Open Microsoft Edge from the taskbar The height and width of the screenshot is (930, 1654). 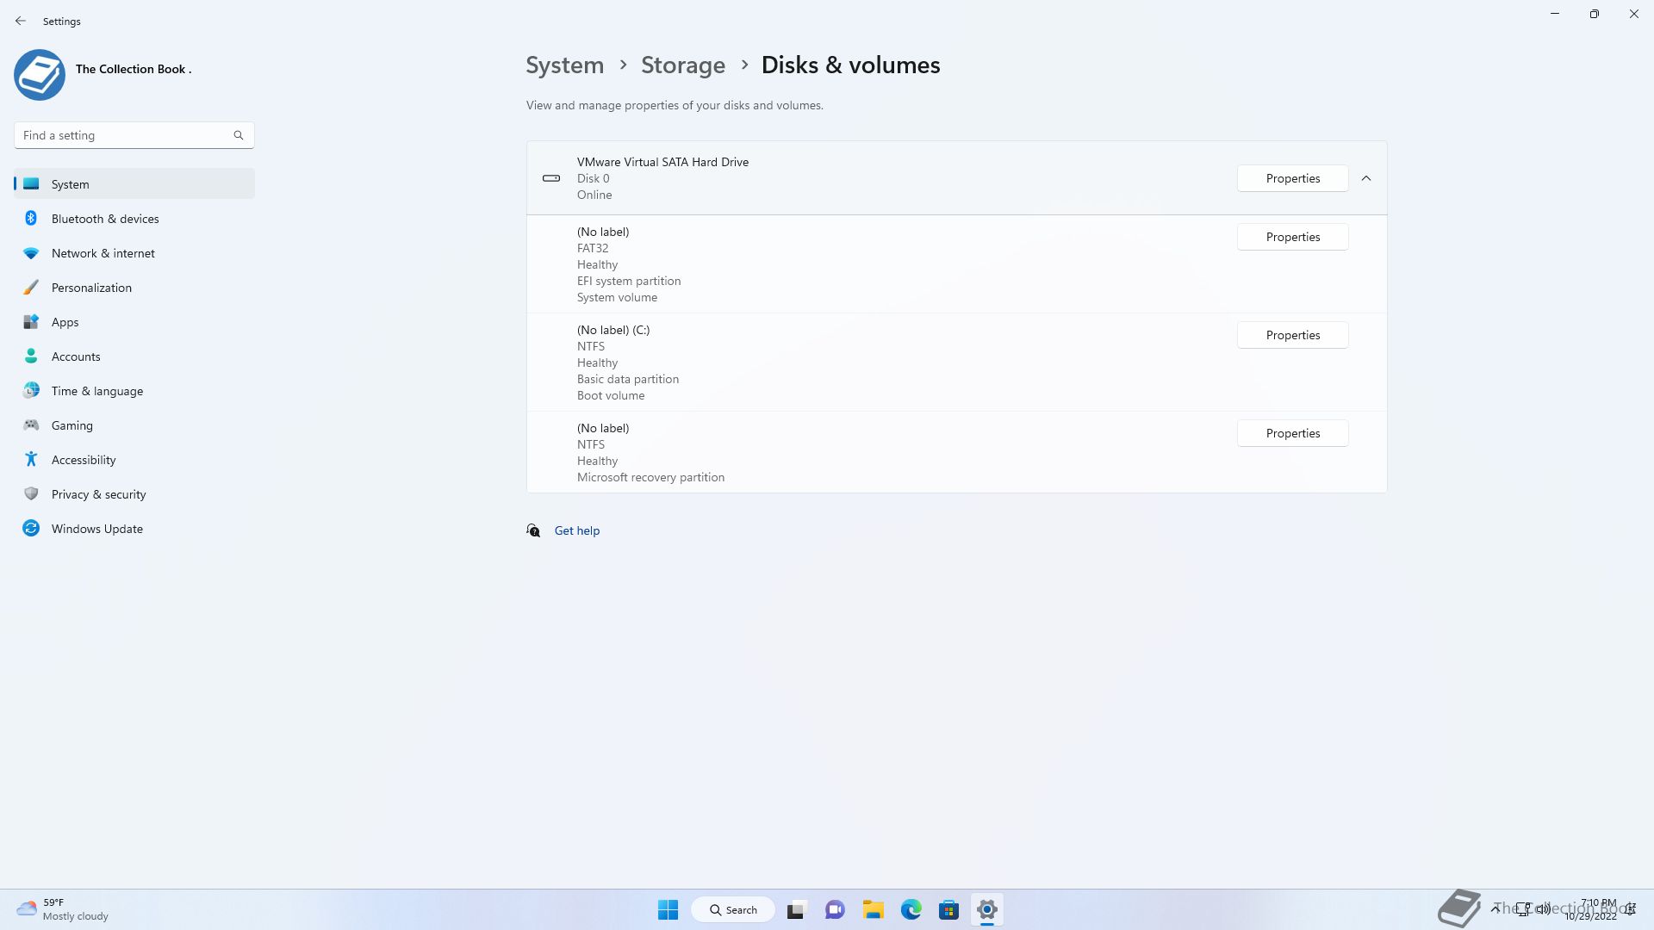coord(911,909)
